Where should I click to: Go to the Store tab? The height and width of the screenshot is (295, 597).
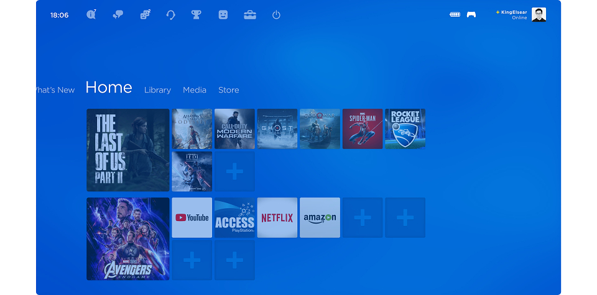tap(229, 90)
